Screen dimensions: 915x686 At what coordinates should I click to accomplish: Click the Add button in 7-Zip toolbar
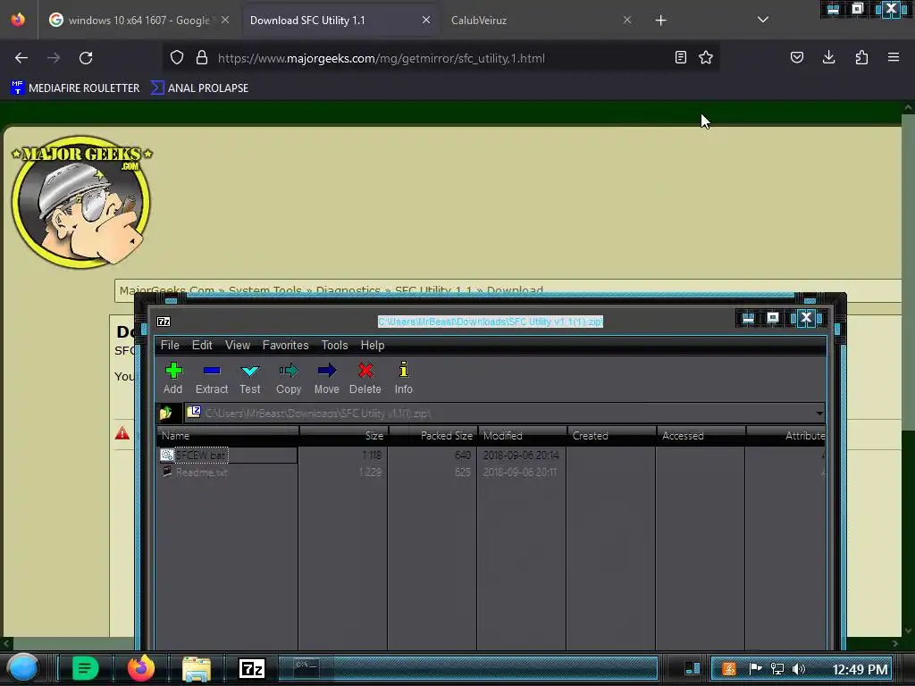point(172,378)
